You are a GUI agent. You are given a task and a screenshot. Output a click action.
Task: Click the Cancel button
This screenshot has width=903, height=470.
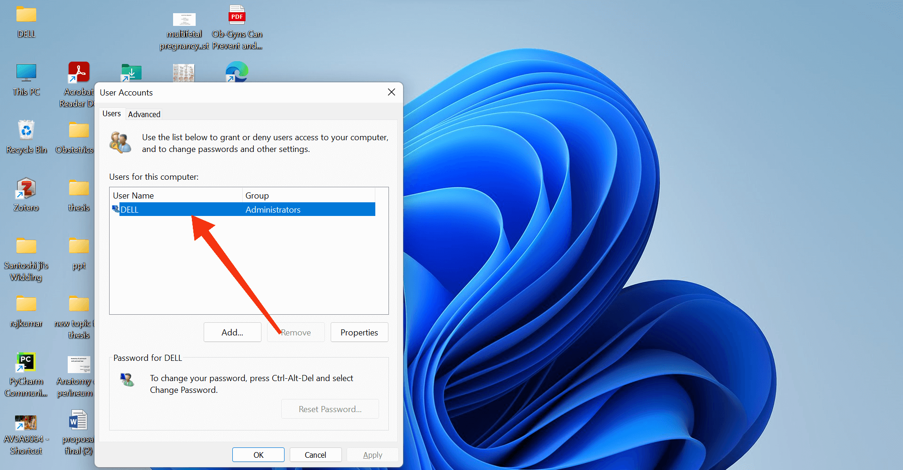316,455
